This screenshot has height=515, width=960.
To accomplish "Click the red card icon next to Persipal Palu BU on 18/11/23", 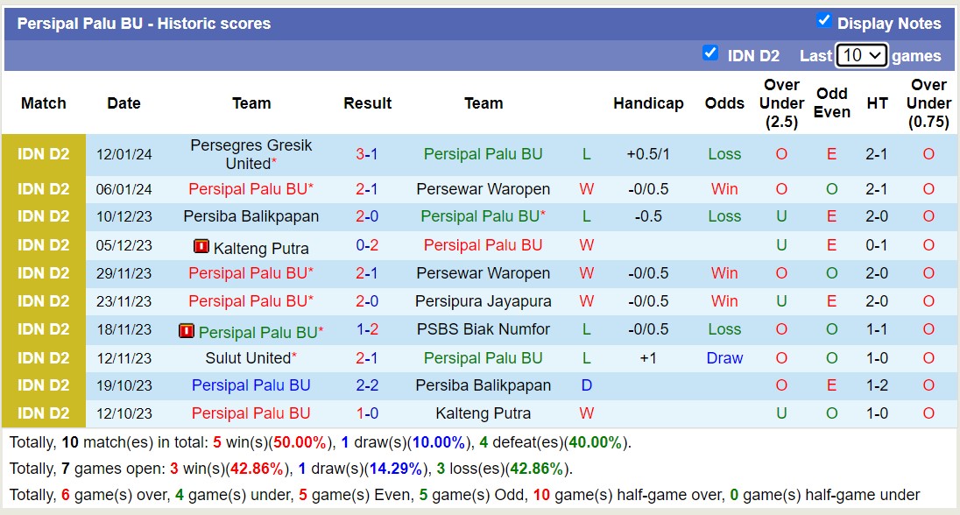I will pyautogui.click(x=186, y=332).
